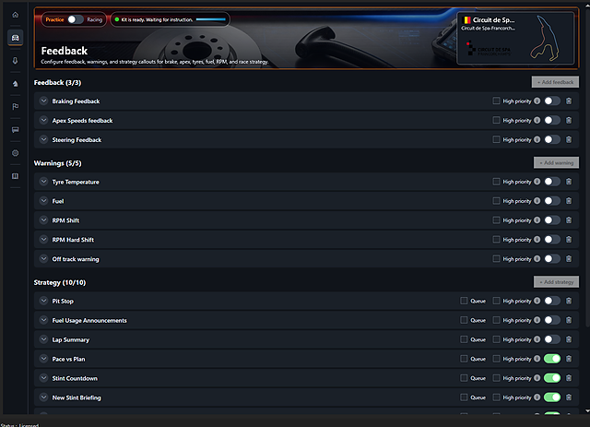Open the flag icon in sidebar
590x427 pixels.
tap(16, 107)
